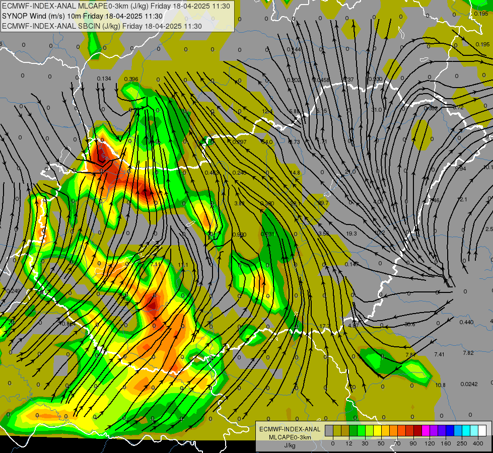Click the magenta legend swatch
Viewport: 493px width, 453px height.
click(426, 430)
